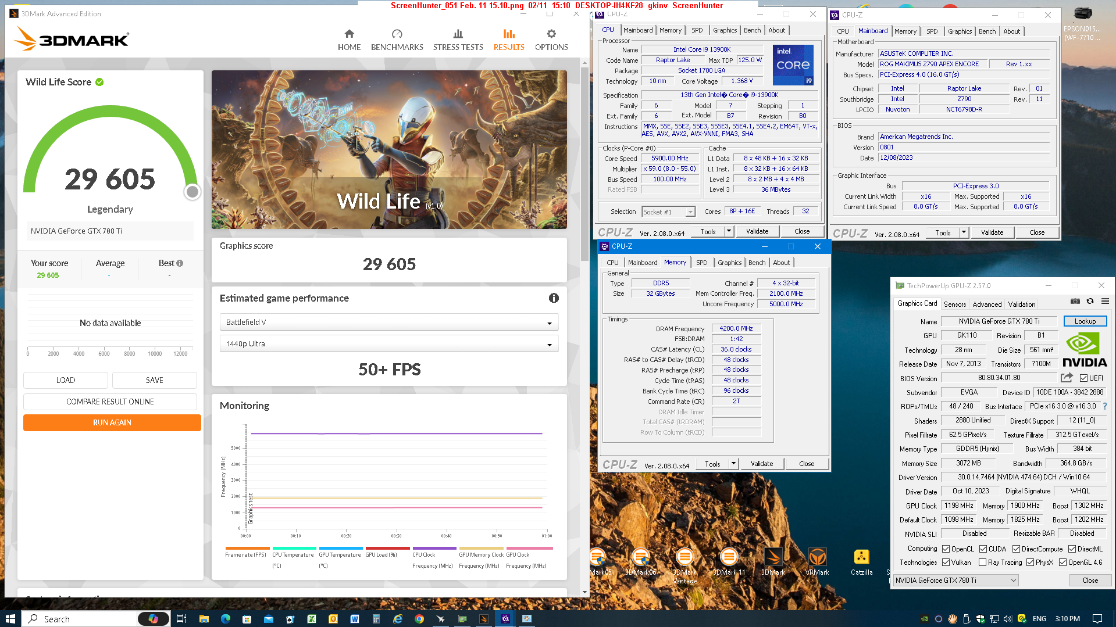Open the HOME section in 3DMark
1116x627 pixels.
click(349, 40)
